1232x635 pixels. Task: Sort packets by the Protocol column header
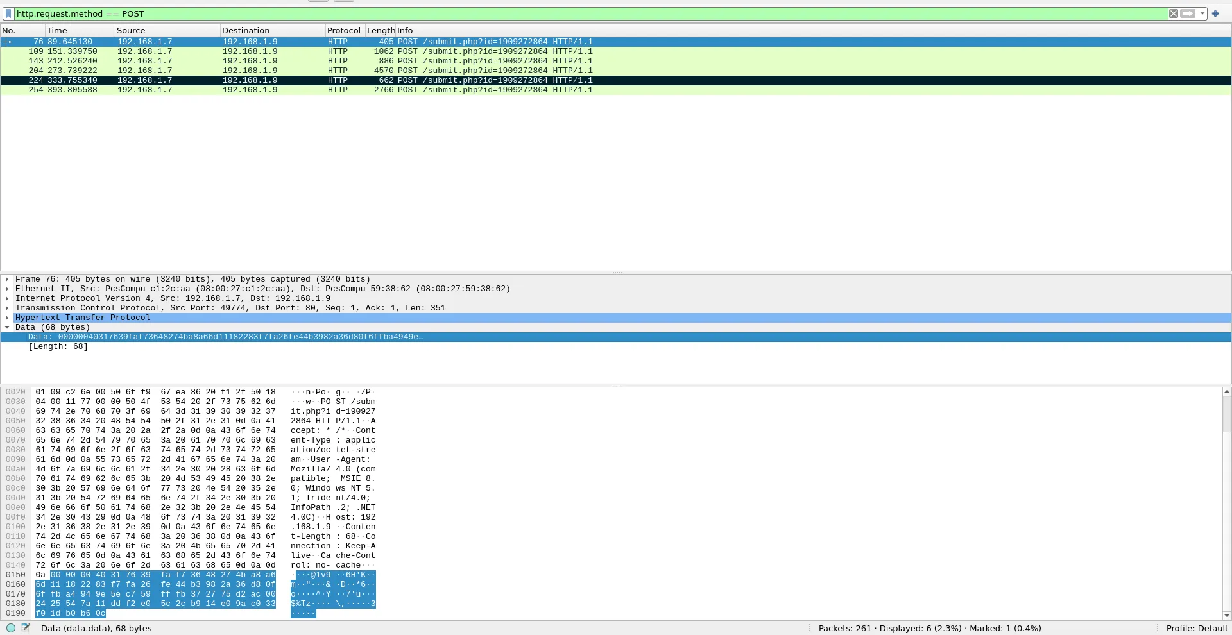click(x=345, y=30)
